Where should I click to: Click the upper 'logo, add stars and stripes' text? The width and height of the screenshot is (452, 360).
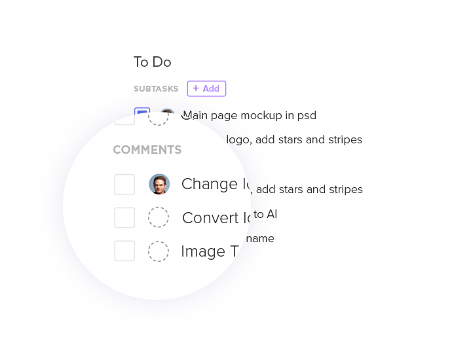(294, 139)
